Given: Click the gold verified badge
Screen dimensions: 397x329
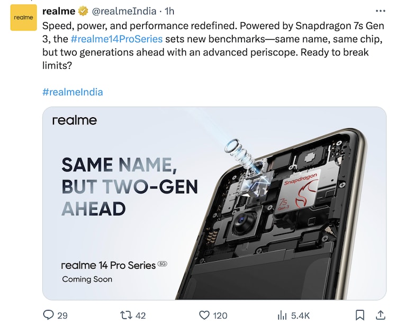Looking at the screenshot, I should (83, 11).
